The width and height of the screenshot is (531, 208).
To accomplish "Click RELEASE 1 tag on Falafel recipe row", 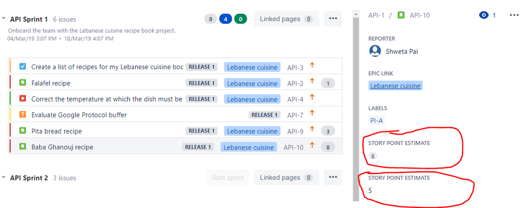I will pyautogui.click(x=201, y=83).
